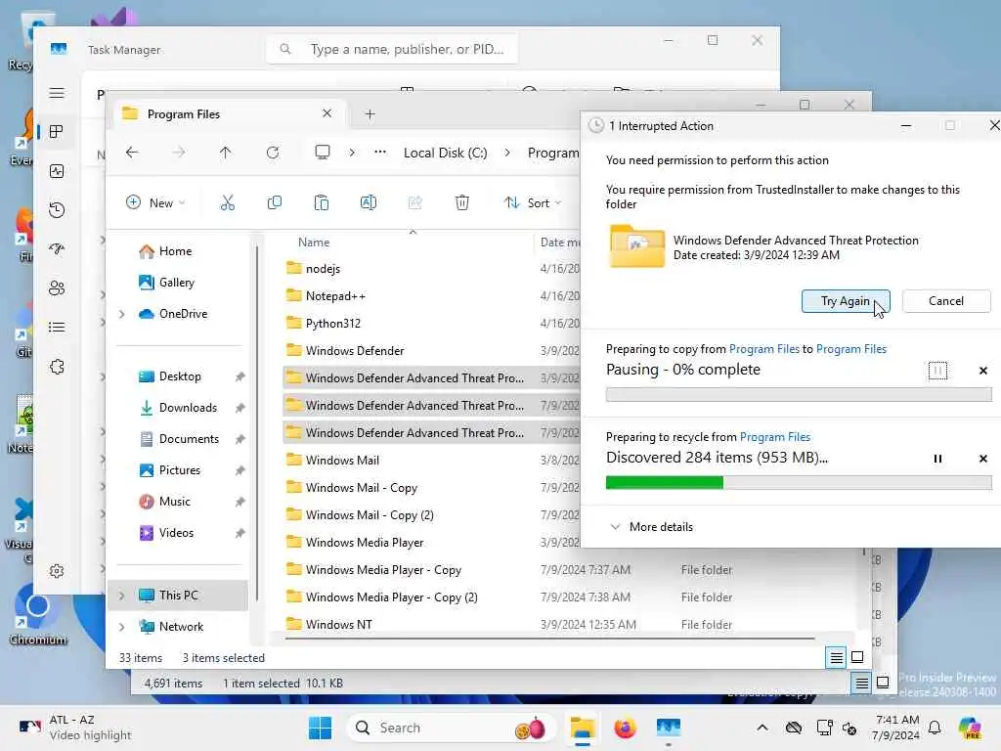The width and height of the screenshot is (1001, 751).
Task: Click the PC monitor icon in address bar
Action: click(323, 153)
